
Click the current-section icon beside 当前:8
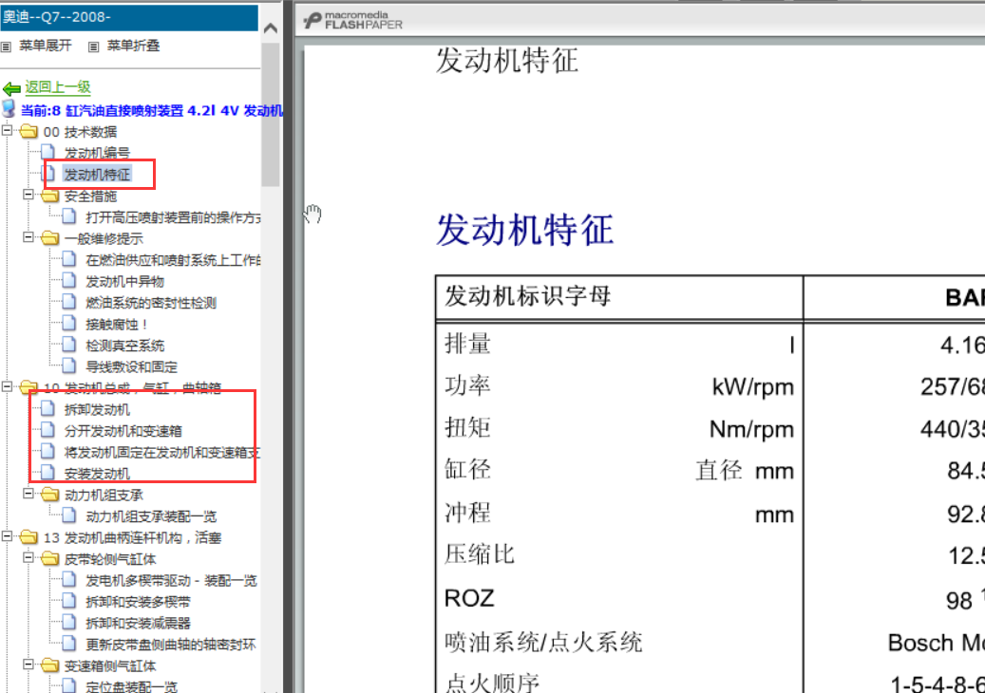pos(9,108)
